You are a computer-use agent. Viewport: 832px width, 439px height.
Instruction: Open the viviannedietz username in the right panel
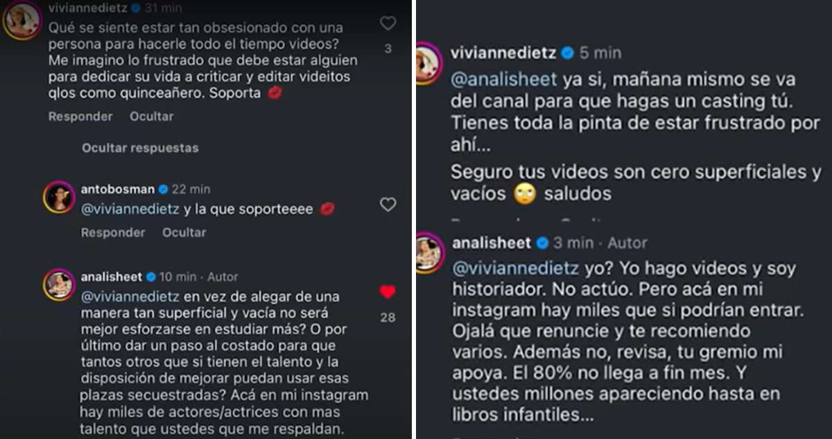pyautogui.click(x=504, y=53)
